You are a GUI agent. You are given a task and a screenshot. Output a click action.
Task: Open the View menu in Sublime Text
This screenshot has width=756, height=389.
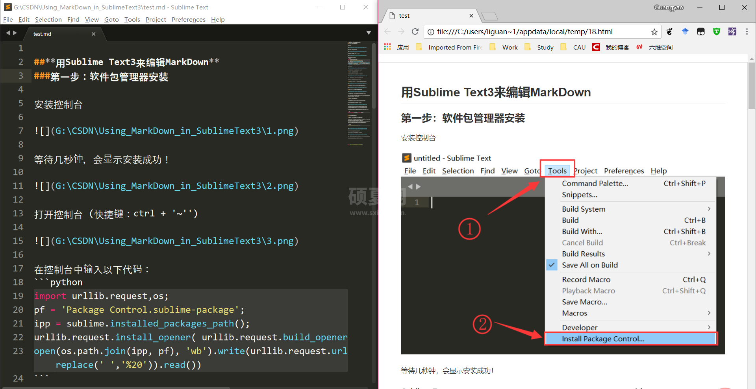92,19
